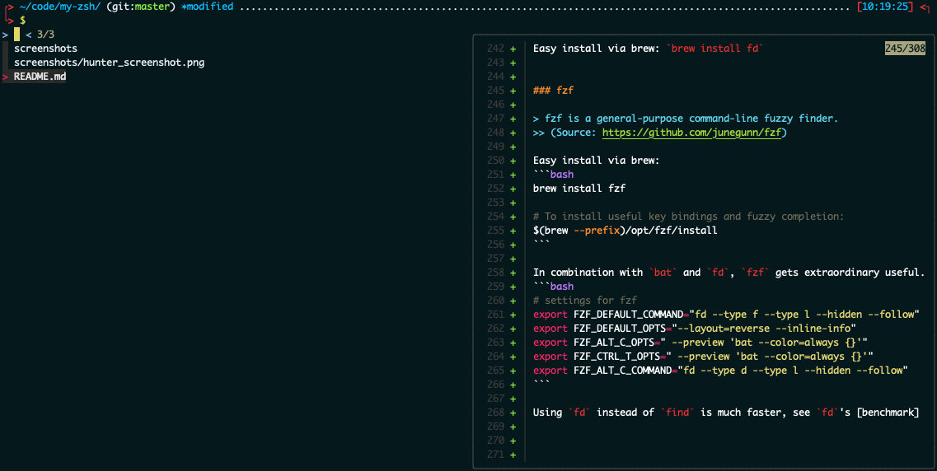This screenshot has width=937, height=471.
Task: Click the '# settings for fzf' comment
Action: pos(585,301)
